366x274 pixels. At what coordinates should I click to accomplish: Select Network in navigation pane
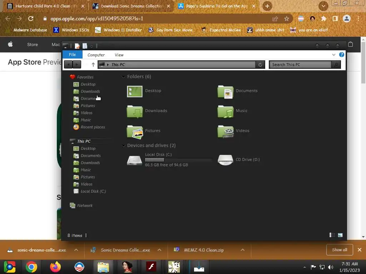[x=81, y=205]
